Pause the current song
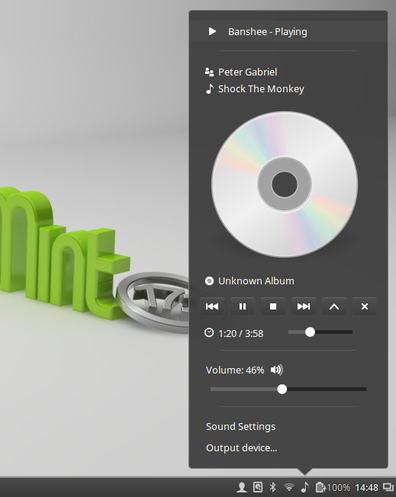Viewport: 396px width, 497px height. click(x=243, y=306)
